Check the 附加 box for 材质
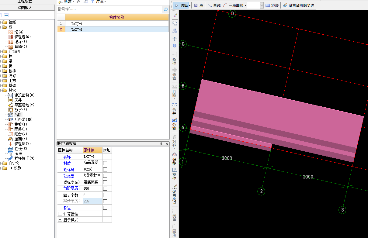Screen dimensions: 368x238 pos(105,163)
